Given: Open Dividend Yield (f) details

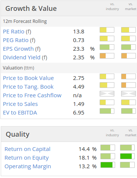Looking at the screenshot, I should pyautogui.click(x=25, y=57).
